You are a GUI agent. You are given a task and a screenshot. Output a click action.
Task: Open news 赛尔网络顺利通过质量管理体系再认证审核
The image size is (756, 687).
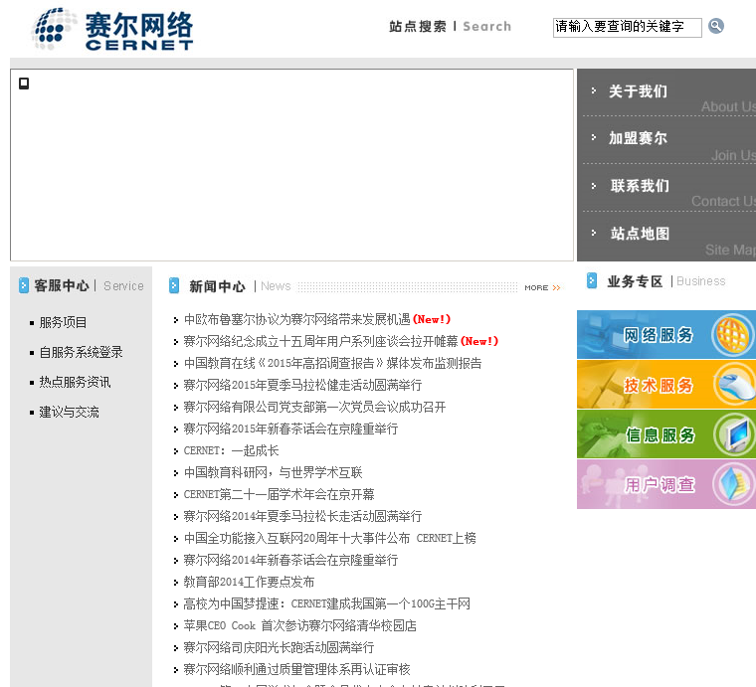[x=296, y=670]
